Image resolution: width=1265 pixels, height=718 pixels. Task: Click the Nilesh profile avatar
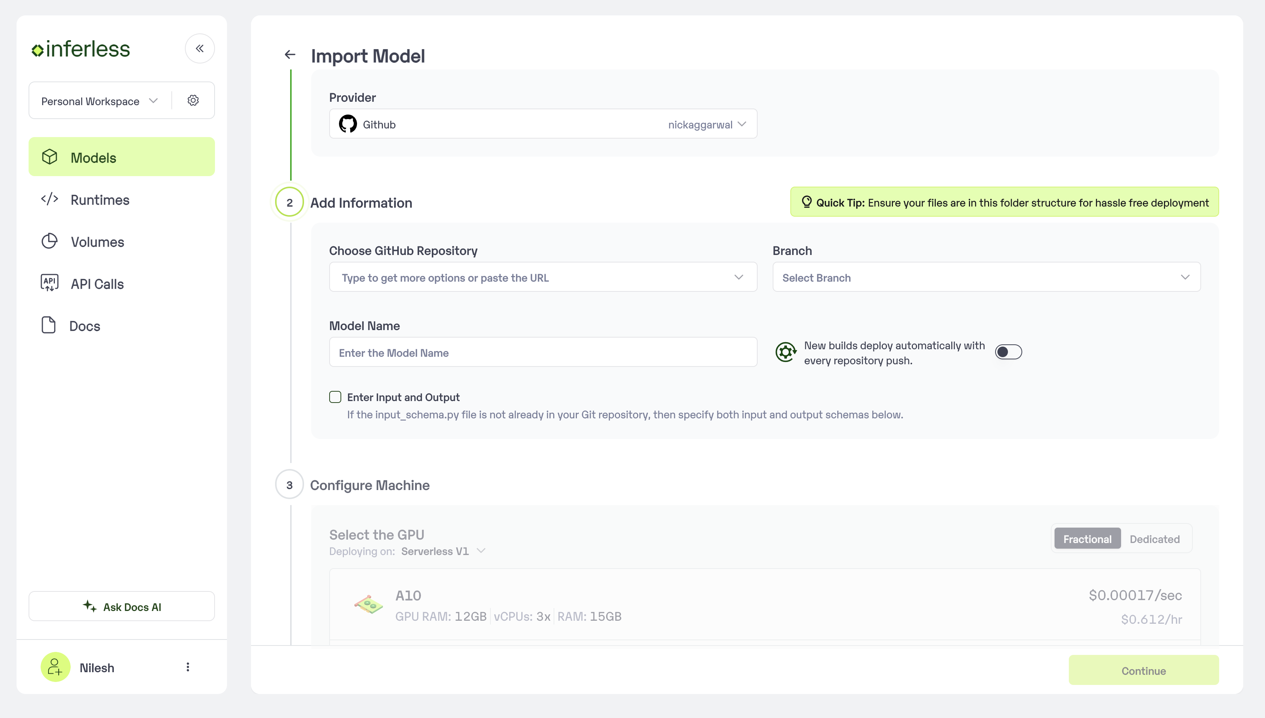[55, 667]
